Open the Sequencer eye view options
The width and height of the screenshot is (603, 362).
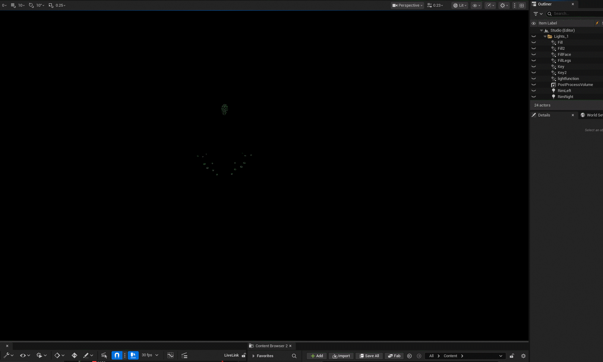[x=25, y=355]
